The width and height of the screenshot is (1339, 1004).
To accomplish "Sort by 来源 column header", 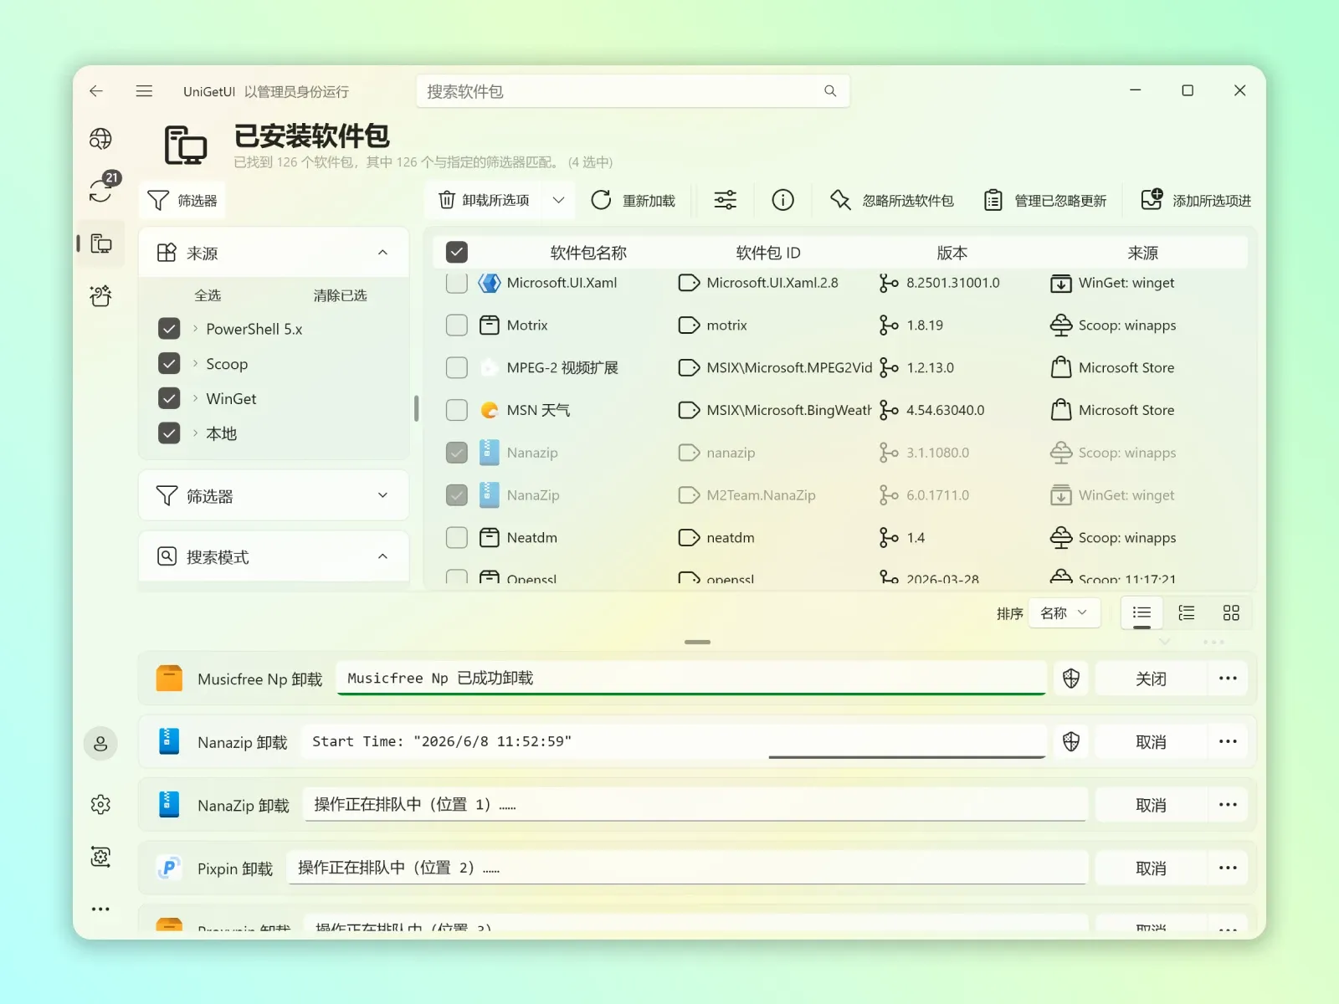I will [1142, 253].
